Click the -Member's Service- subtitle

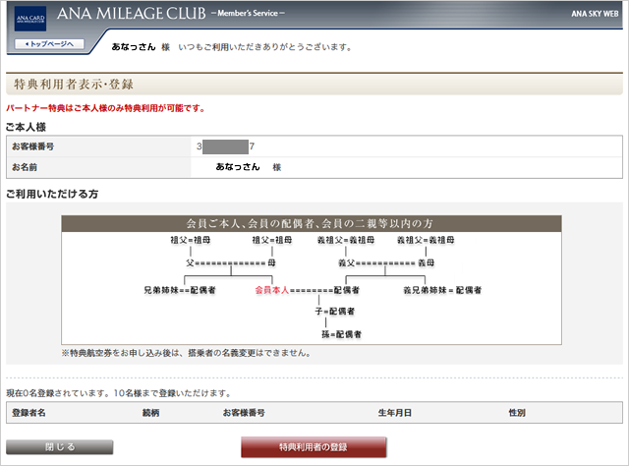pyautogui.click(x=248, y=13)
